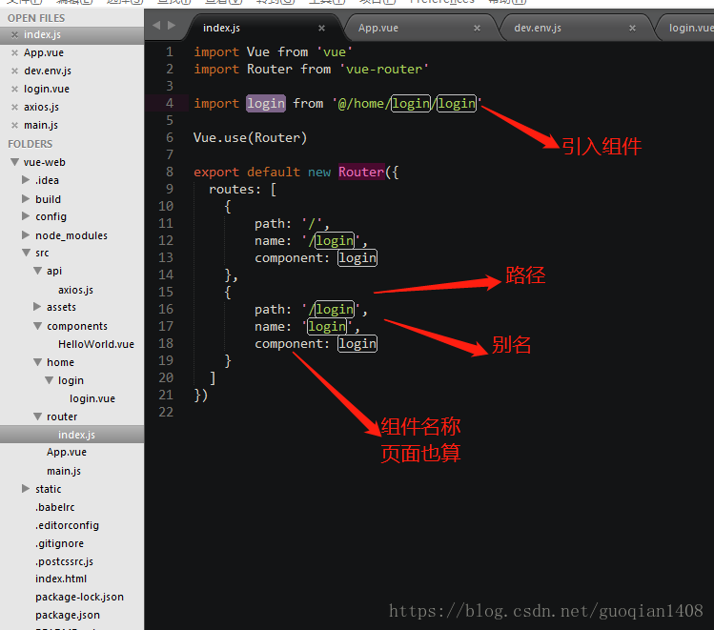The height and width of the screenshot is (630, 714).
Task: Open dev.env.js from the open files list
Action: 48,71
